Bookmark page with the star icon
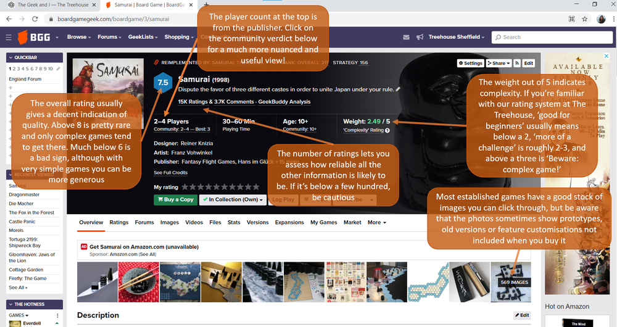This screenshot has width=617, height=327. tap(585, 19)
